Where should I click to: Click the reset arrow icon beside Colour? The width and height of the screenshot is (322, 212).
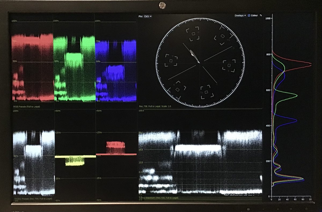261,16
